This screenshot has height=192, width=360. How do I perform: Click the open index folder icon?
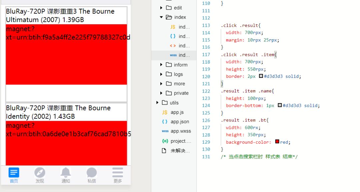click(169, 17)
